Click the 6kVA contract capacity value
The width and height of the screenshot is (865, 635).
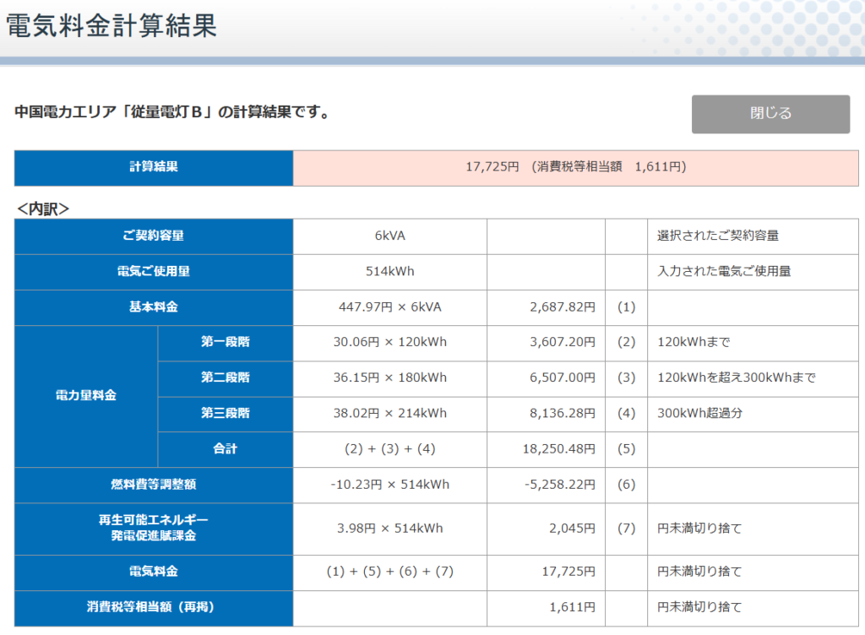coord(389,236)
